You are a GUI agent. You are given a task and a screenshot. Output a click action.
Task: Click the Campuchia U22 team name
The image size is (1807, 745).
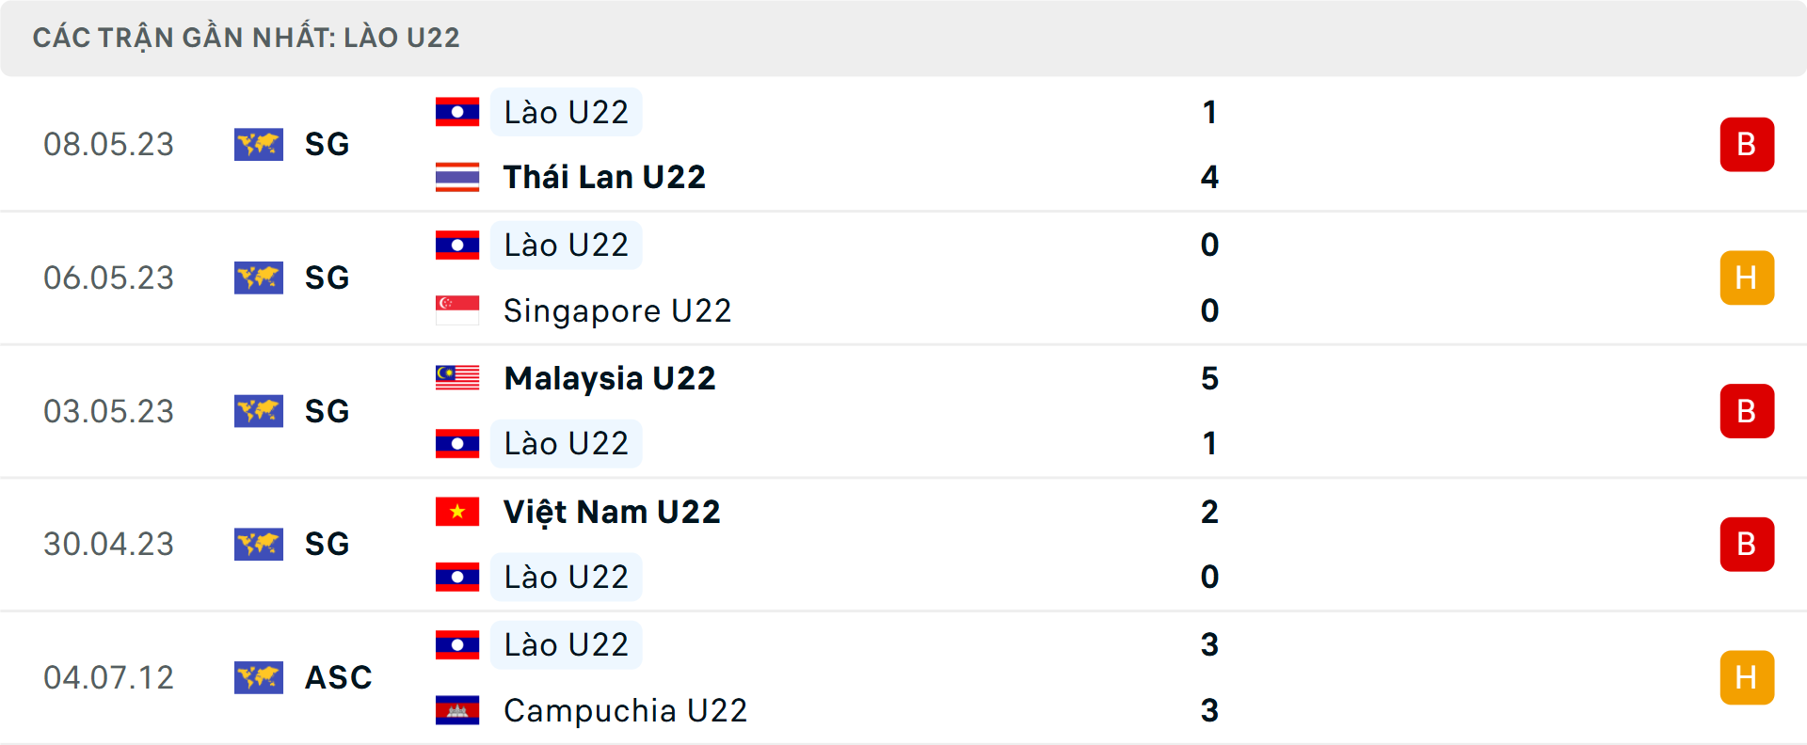pyautogui.click(x=625, y=710)
